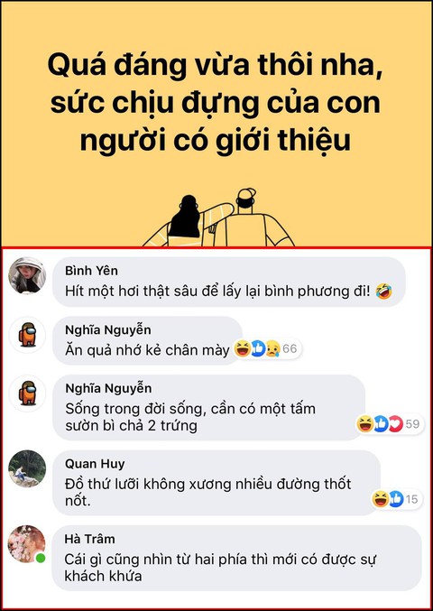Click the sad reaction next to count 66
Viewport: 433px width, 611px height.
point(272,348)
